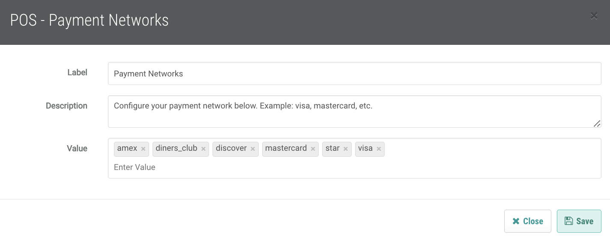Click the Save button
The image size is (610, 240).
coord(579,221)
